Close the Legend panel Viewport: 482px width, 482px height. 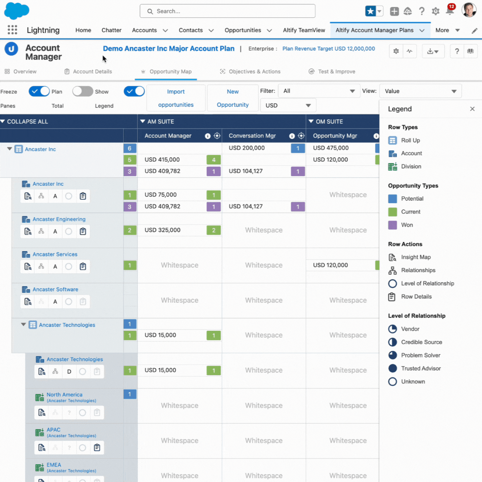pyautogui.click(x=472, y=109)
